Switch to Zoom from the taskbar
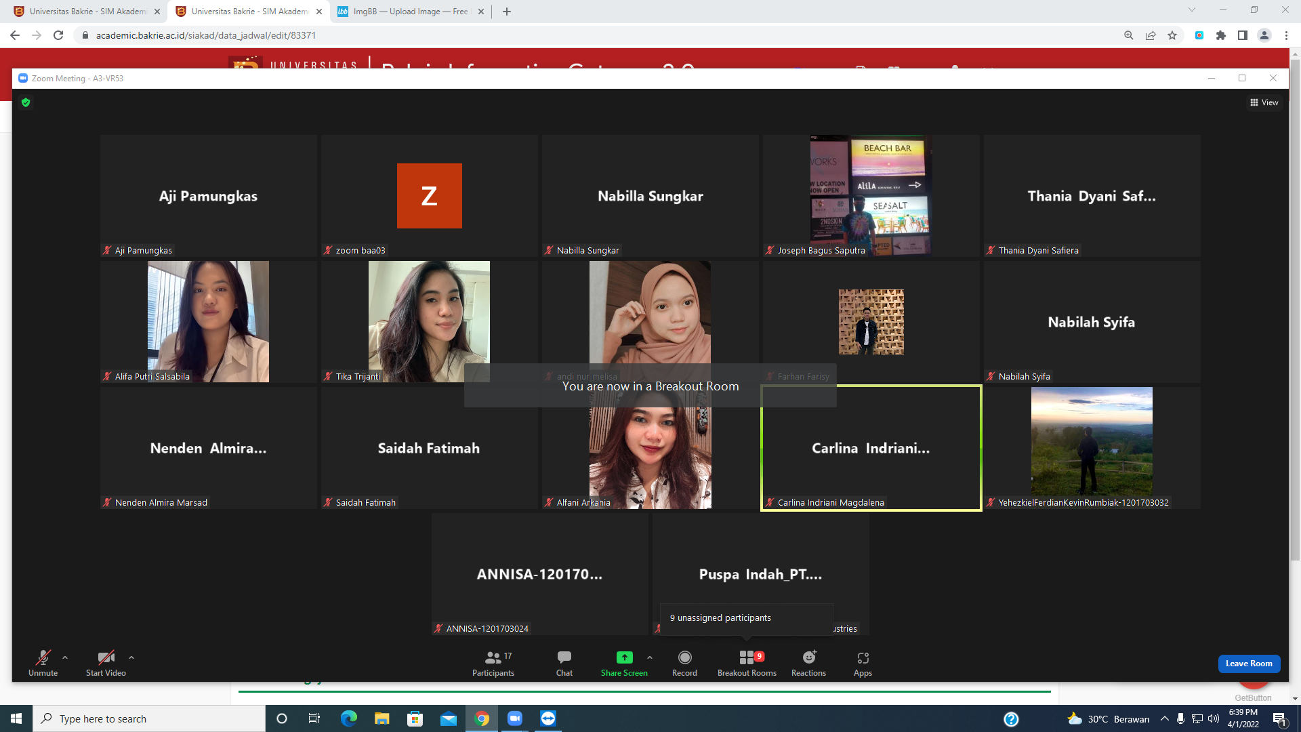Viewport: 1301px width, 732px height. coord(515,718)
